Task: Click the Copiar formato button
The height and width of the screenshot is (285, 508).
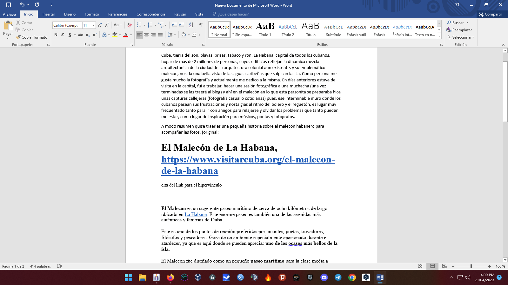Action: pos(31,37)
